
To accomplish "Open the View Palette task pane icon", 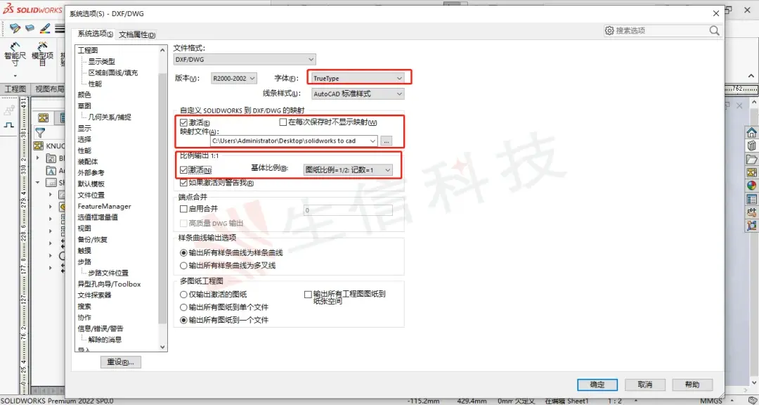I will coord(751,172).
